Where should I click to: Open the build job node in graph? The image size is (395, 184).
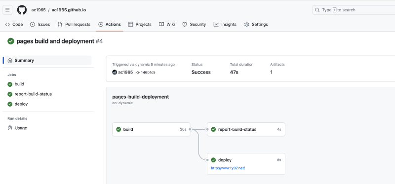coord(151,129)
